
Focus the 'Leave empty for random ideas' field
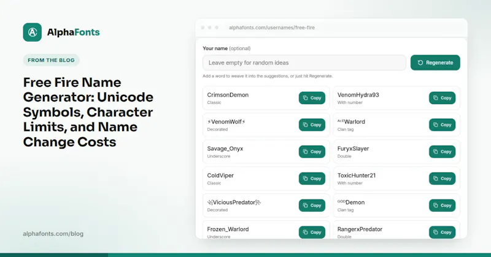304,63
